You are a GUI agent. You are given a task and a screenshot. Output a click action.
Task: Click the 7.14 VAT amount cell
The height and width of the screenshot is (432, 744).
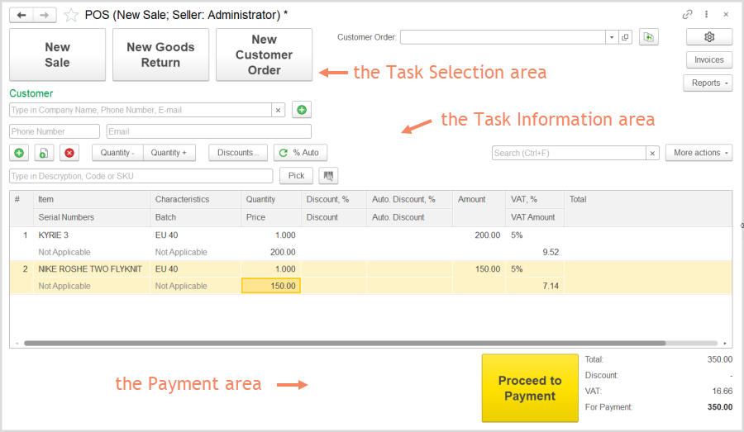coord(535,286)
